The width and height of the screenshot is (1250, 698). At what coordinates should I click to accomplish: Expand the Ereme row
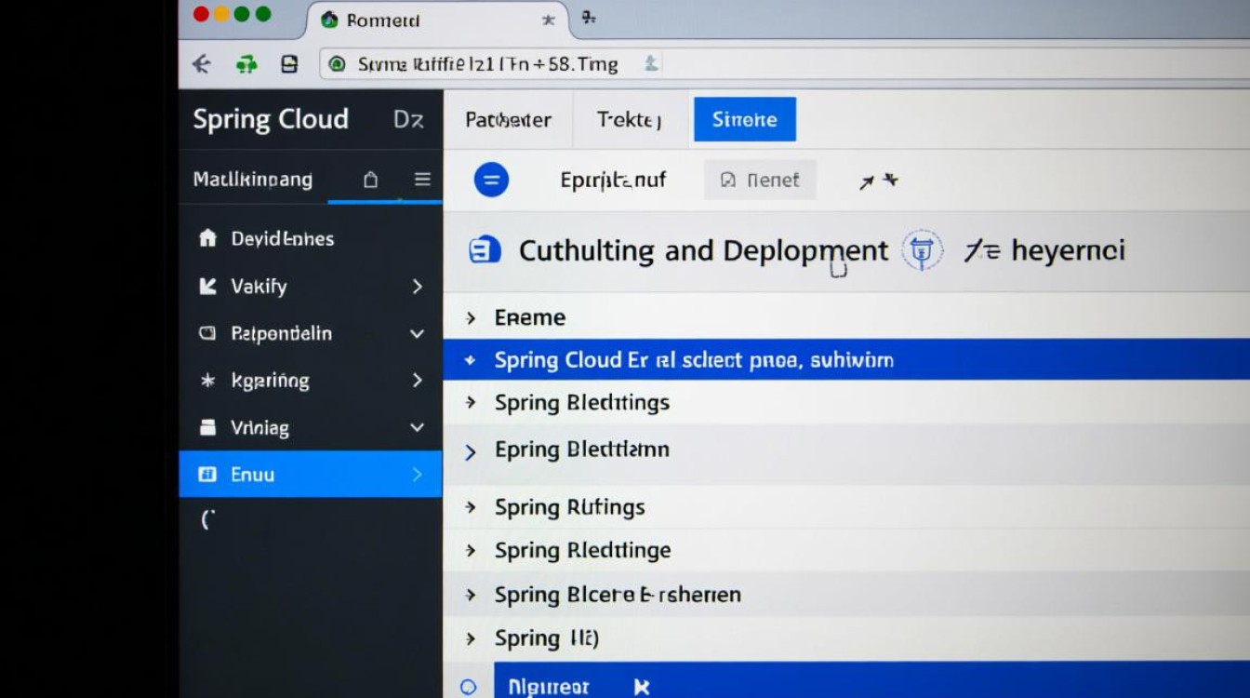472,318
